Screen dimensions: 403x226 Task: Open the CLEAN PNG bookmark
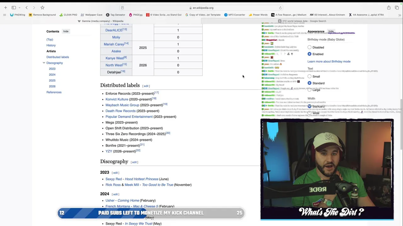(68, 15)
